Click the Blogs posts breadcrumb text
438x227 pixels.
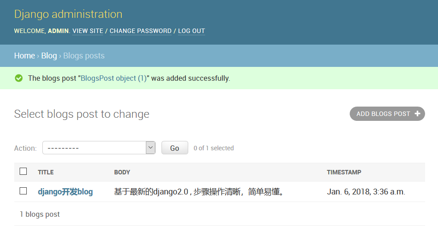[x=84, y=56]
